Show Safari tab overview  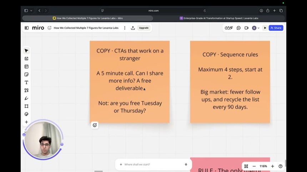point(281,11)
